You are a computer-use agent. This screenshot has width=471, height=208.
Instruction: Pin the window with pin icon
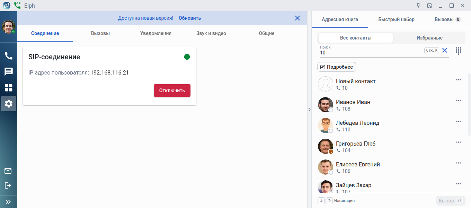tap(418, 6)
